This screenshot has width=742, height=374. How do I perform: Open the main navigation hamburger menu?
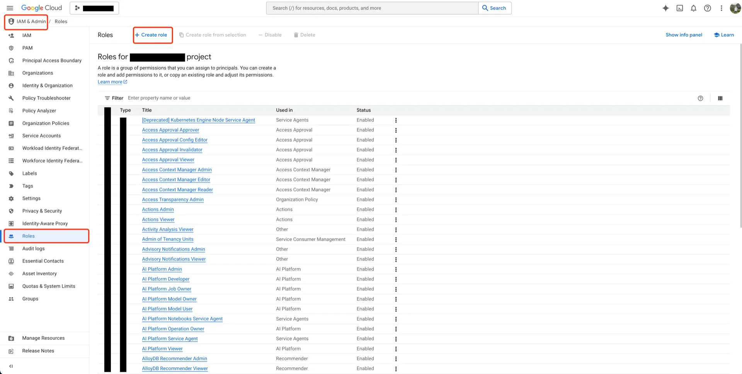pos(10,8)
